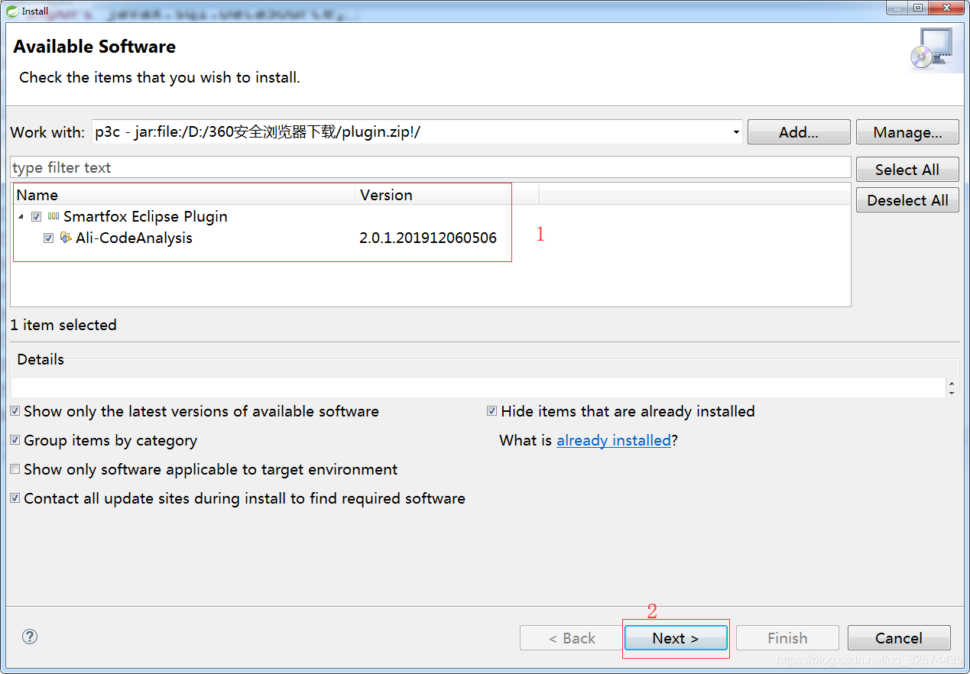Uncheck Hide items that are already installed
Viewport: 970px width, 674px height.
click(x=491, y=411)
